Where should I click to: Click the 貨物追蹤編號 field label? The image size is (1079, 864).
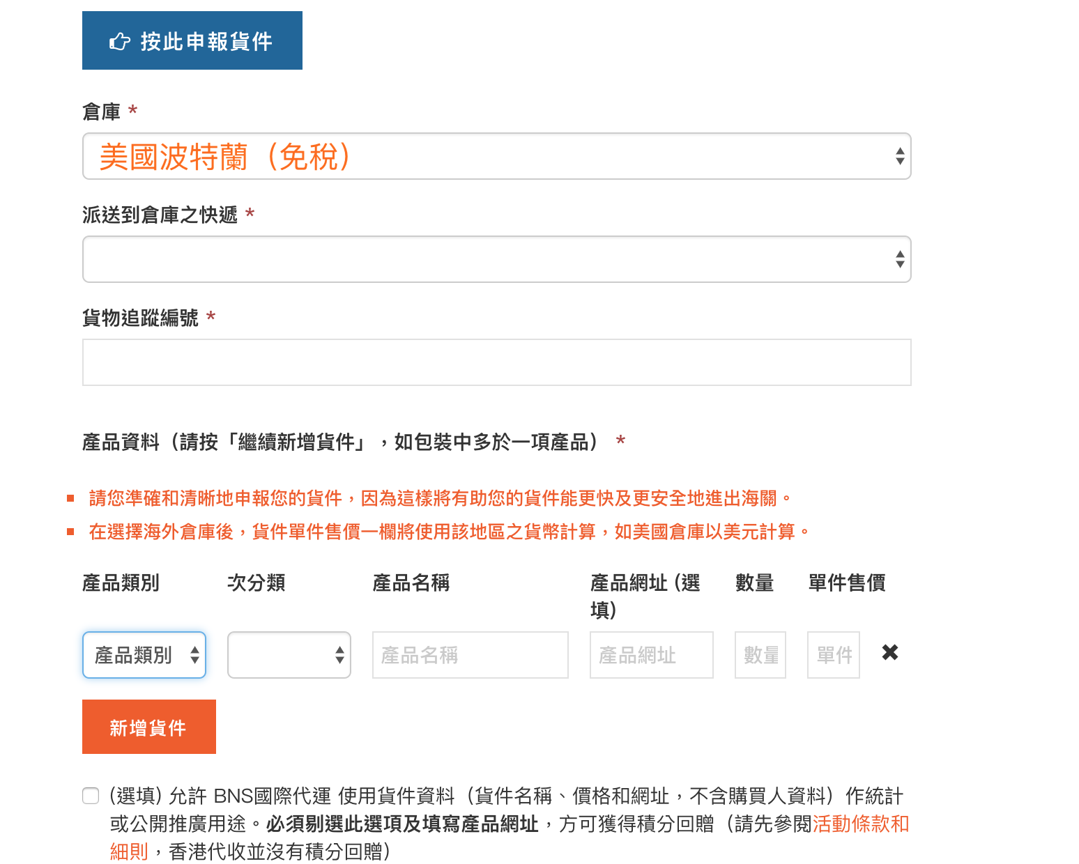[140, 318]
